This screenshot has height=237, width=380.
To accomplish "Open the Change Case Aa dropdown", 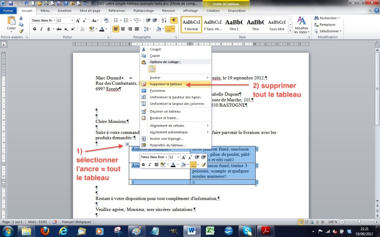I will click(95, 21).
